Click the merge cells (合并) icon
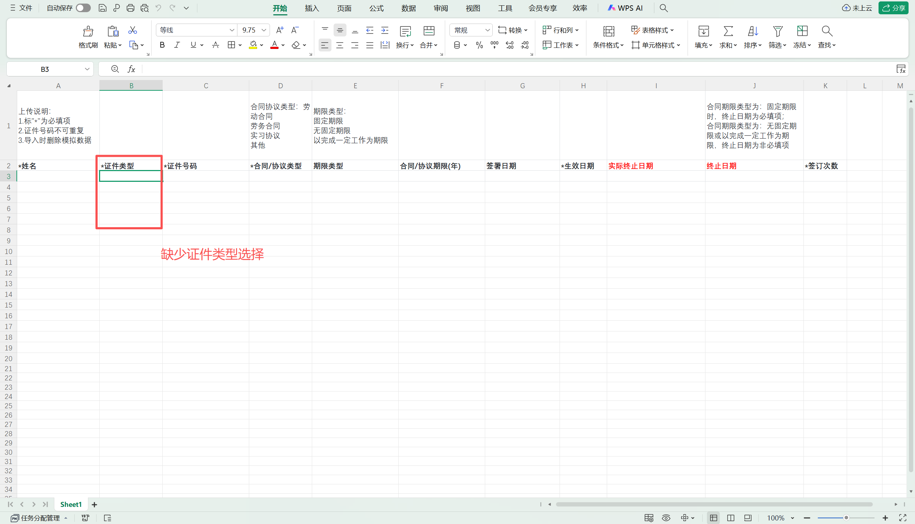 pyautogui.click(x=428, y=31)
